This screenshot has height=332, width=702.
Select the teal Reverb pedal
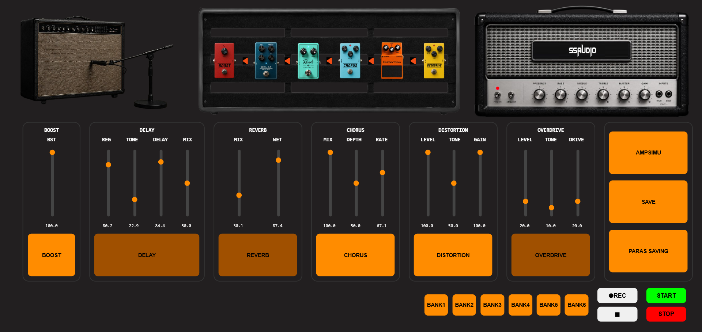(x=308, y=61)
